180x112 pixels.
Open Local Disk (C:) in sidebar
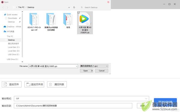click(x=14, y=47)
